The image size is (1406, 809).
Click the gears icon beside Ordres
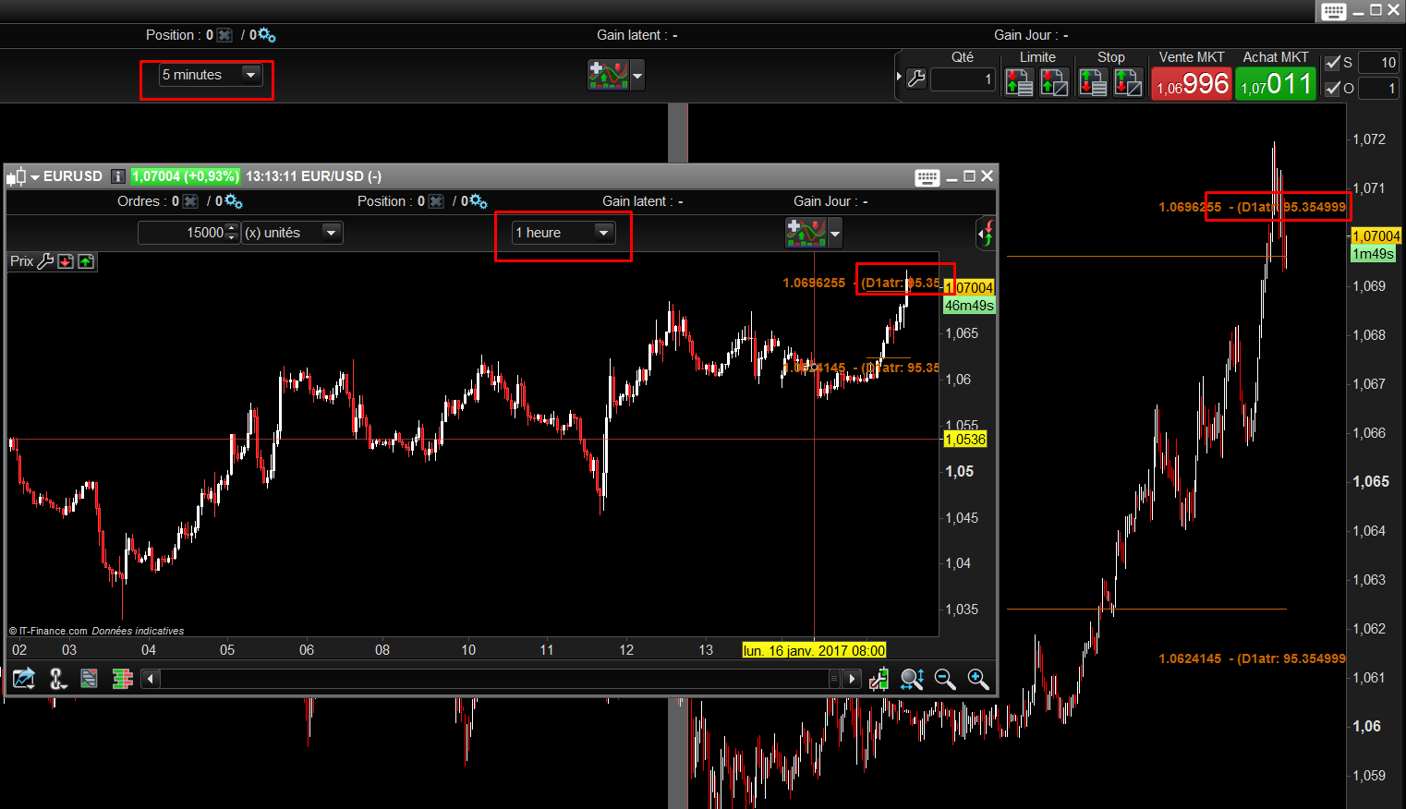233,201
